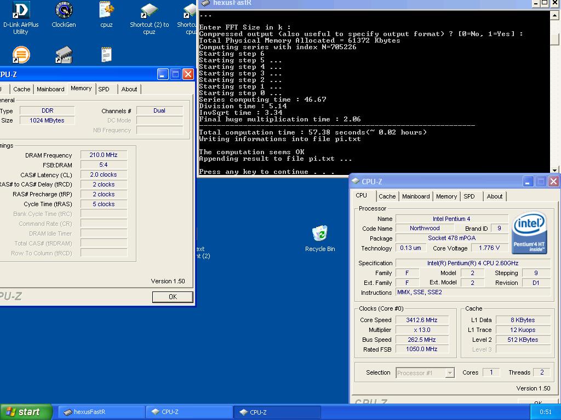The image size is (561, 420).
Task: Click the Channels # value Dual
Action: tap(159, 110)
